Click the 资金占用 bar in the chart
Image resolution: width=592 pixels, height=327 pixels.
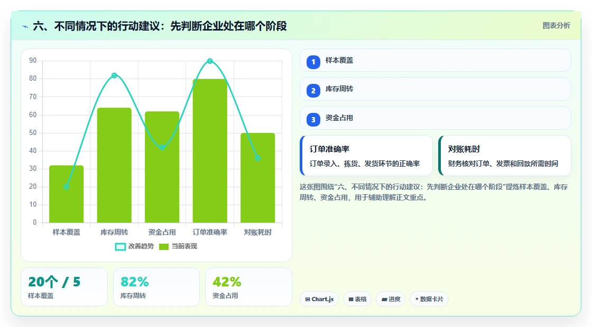pyautogui.click(x=162, y=167)
